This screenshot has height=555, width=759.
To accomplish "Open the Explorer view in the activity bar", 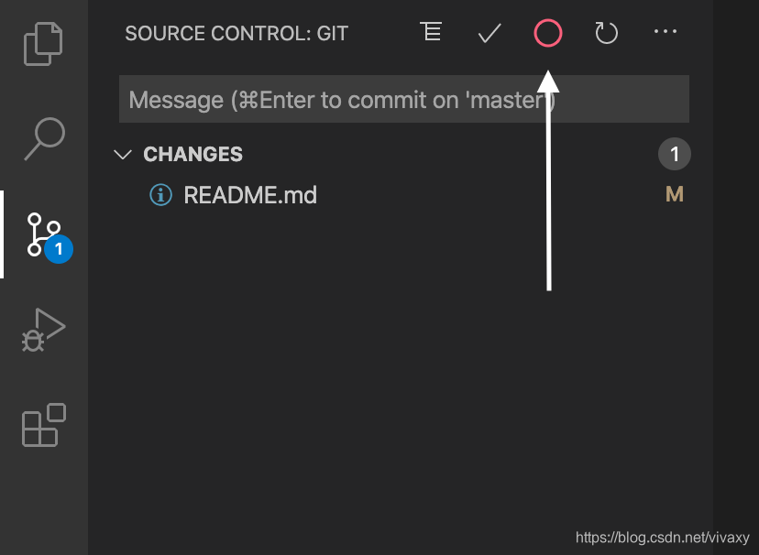I will click(43, 43).
